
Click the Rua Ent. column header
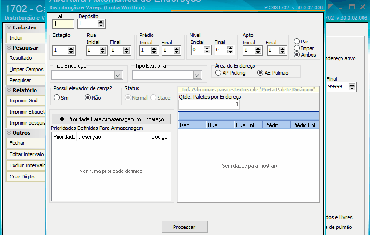248,125
